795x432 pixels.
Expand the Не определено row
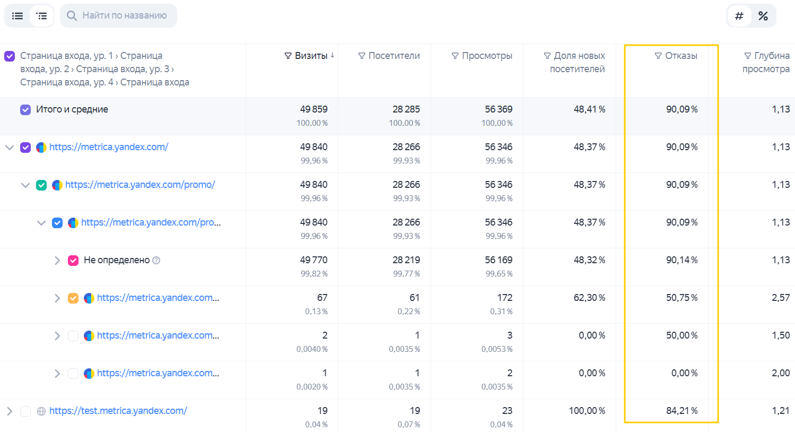point(57,261)
